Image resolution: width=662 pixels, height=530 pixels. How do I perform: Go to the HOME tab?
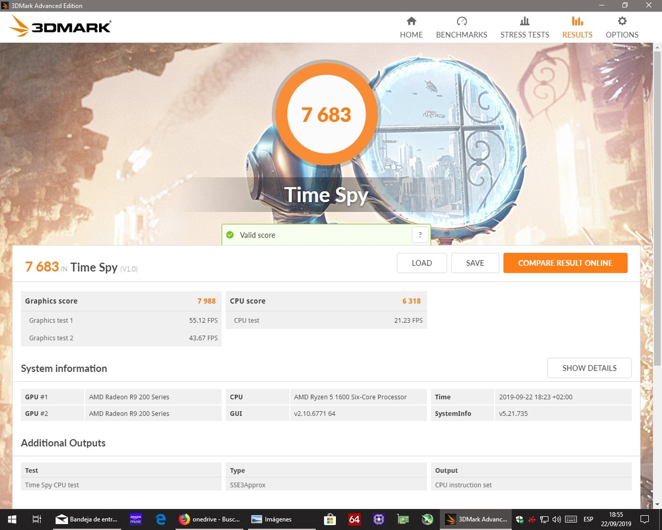411,27
